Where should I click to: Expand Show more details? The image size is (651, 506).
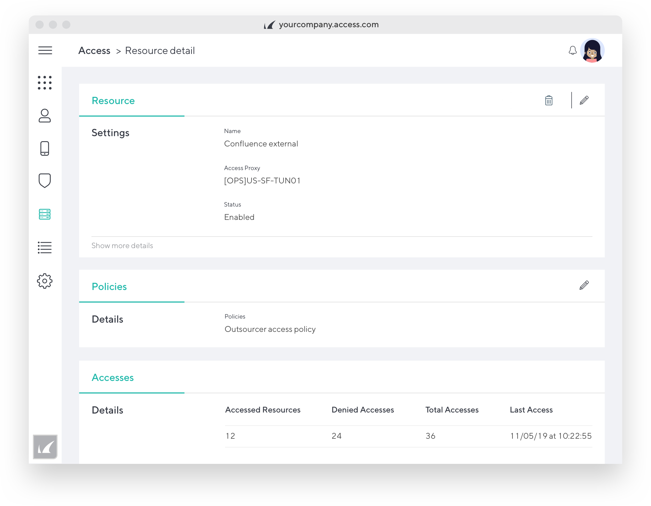click(122, 246)
